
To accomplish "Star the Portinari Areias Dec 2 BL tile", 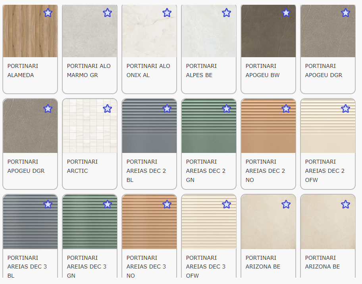I will pyautogui.click(x=167, y=108).
